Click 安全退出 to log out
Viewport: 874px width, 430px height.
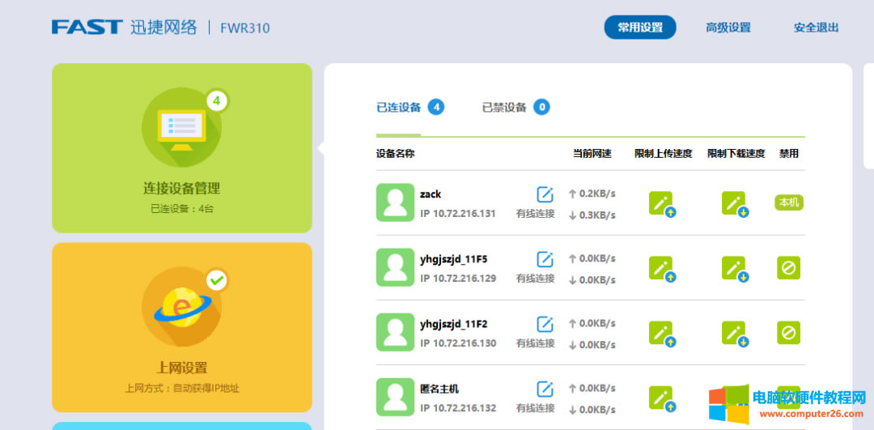pos(816,28)
